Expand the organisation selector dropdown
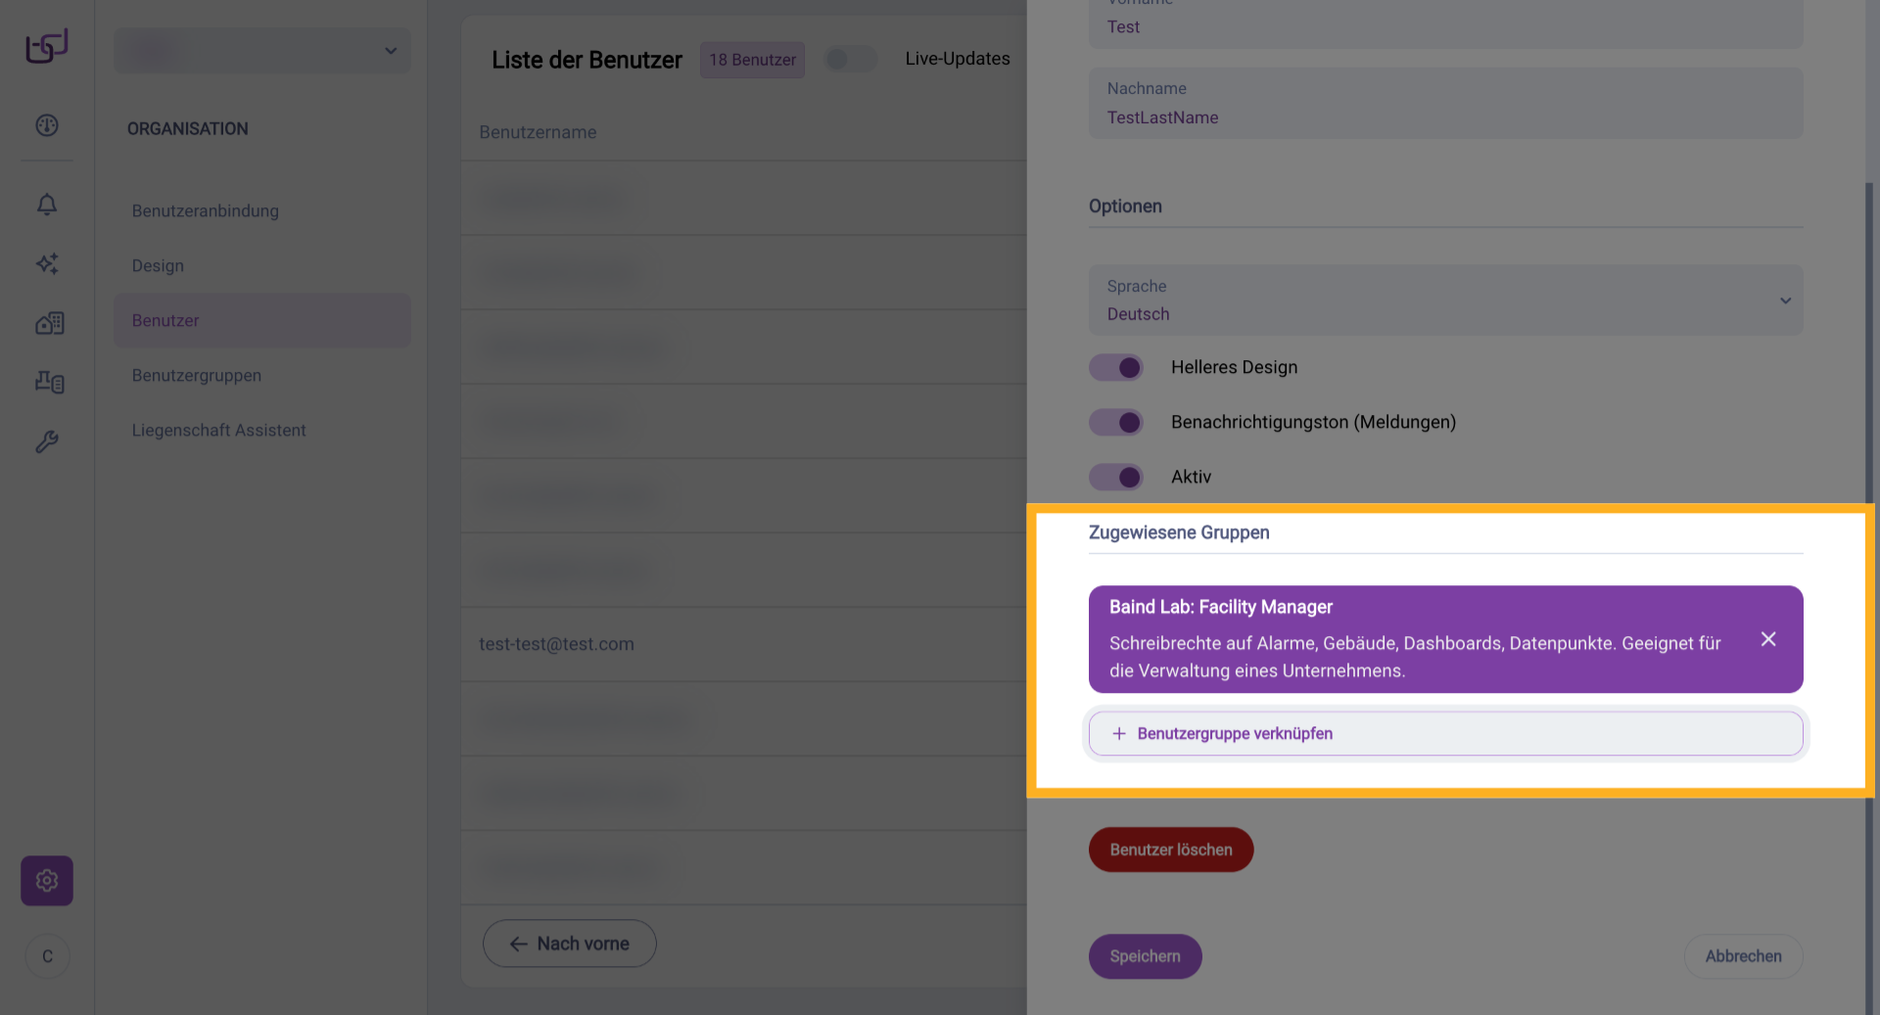Image resolution: width=1880 pixels, height=1015 pixels. coord(262,51)
